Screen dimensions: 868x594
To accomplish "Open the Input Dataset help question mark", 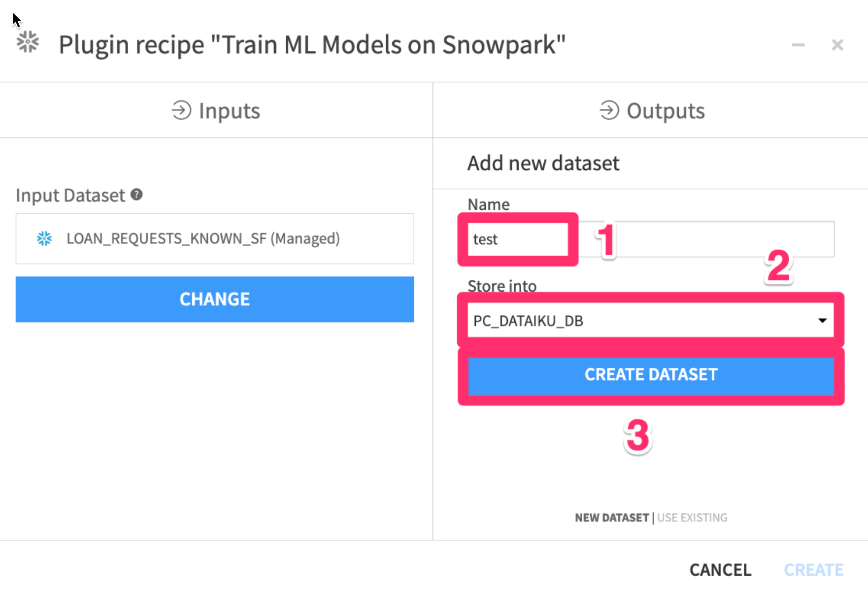I will point(136,195).
